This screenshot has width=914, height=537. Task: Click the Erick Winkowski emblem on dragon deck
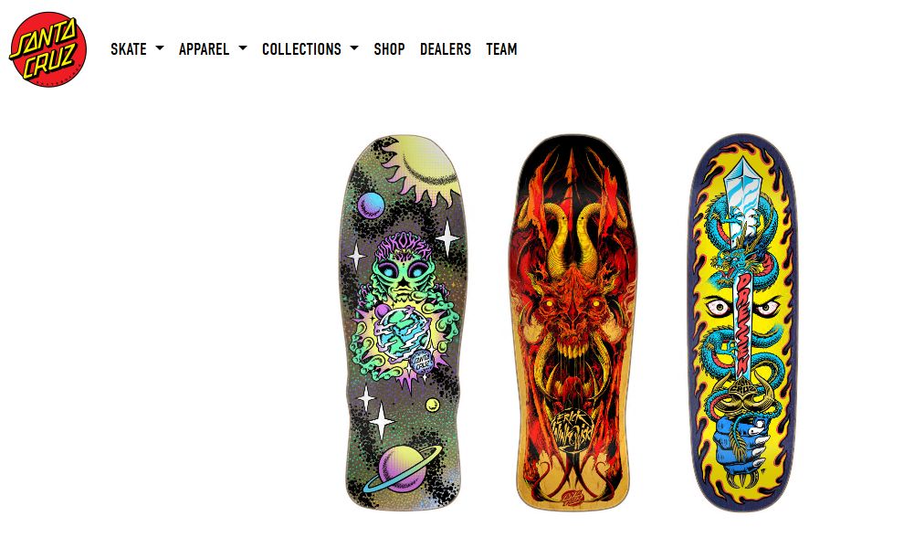pos(573,431)
